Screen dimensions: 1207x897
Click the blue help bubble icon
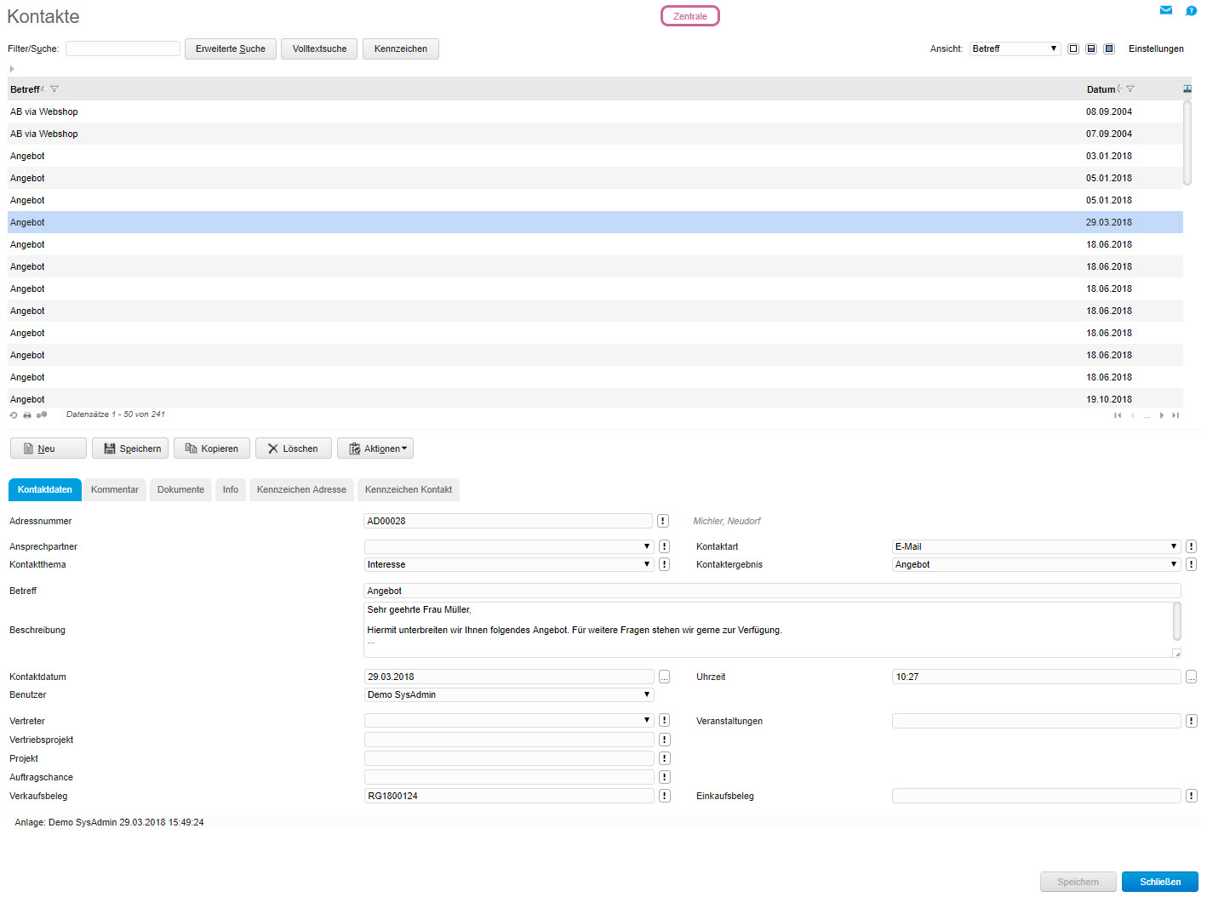click(1191, 10)
